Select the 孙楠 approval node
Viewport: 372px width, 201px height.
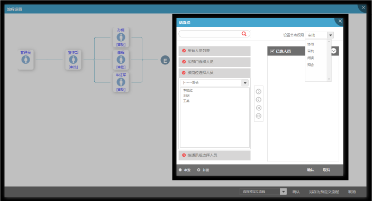pyautogui.click(x=121, y=37)
